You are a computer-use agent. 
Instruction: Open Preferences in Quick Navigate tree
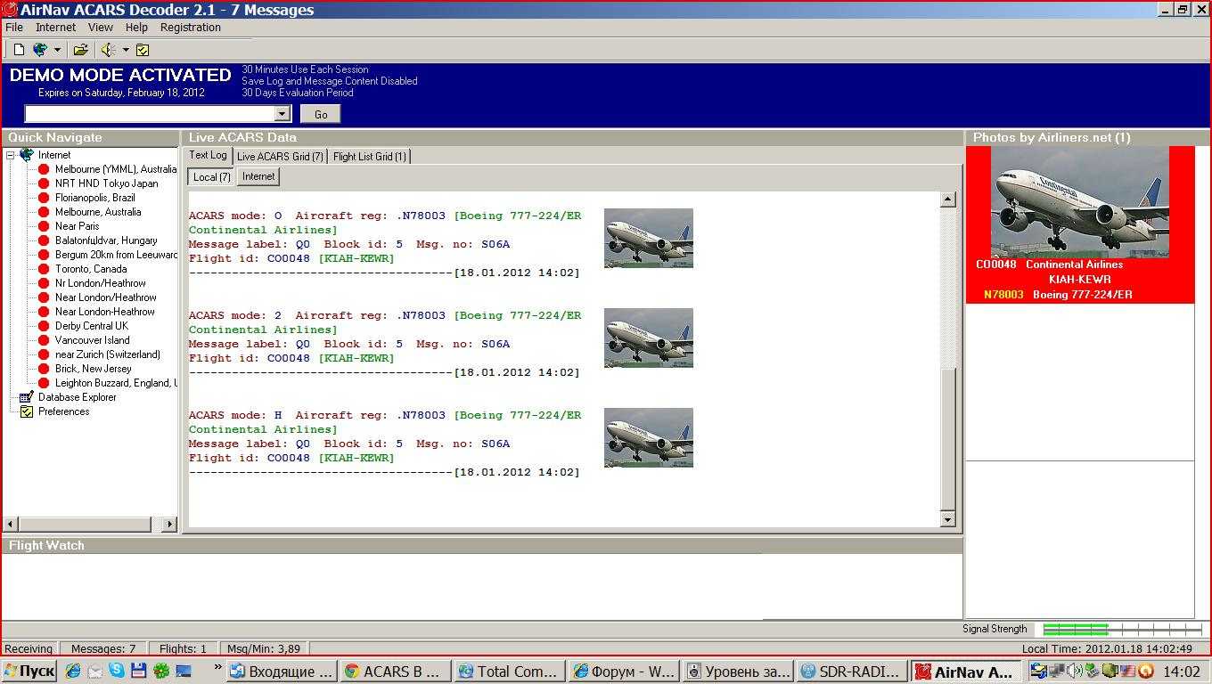tap(63, 411)
